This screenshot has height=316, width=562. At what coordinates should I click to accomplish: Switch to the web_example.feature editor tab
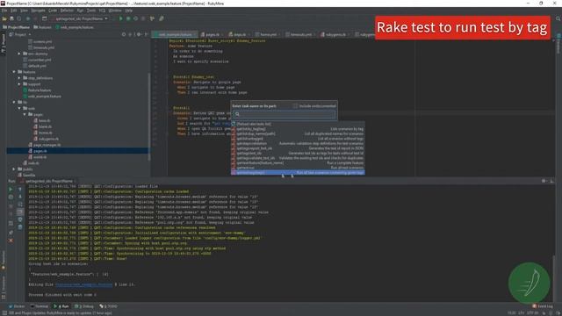point(175,35)
